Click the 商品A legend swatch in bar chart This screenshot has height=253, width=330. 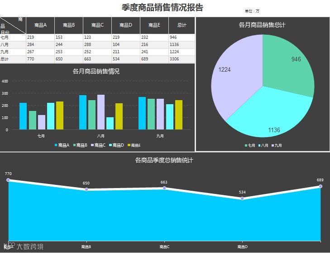click(x=56, y=145)
